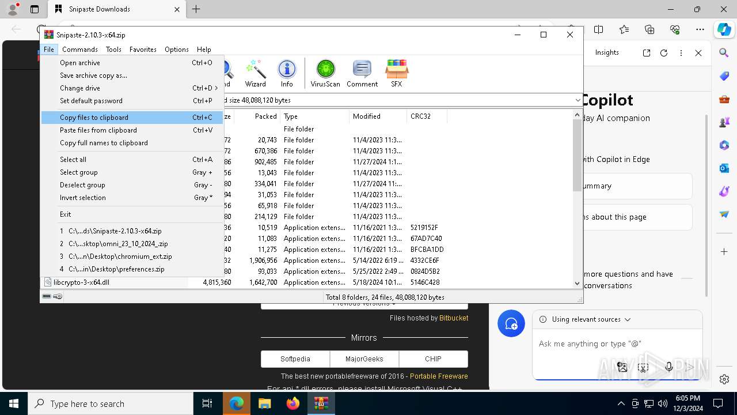Open recent archive omni_23_10_2024_.zip
Image resolution: width=737 pixels, height=415 pixels.
pyautogui.click(x=132, y=244)
